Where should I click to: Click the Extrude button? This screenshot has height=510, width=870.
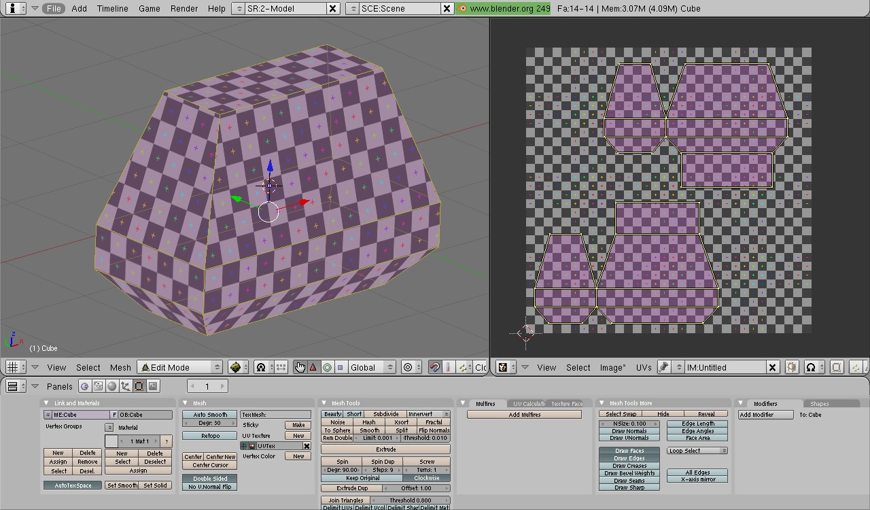pos(385,449)
